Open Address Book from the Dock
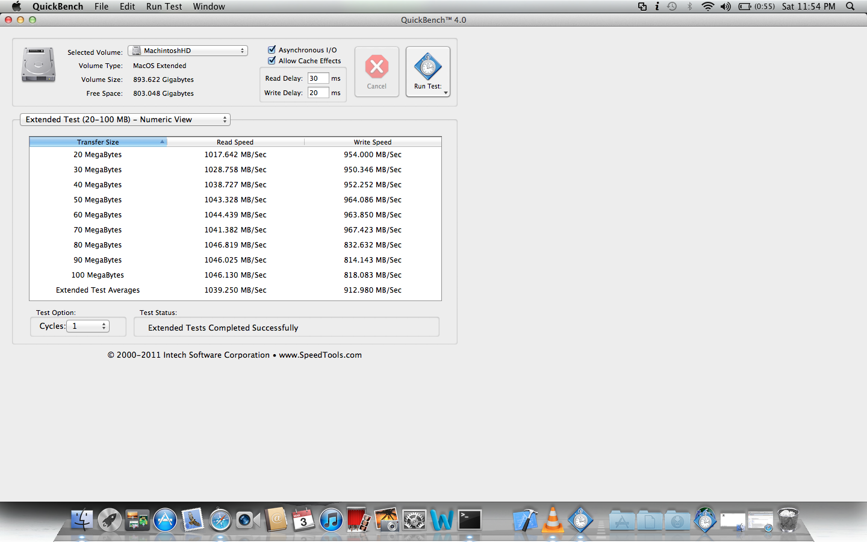Screen dimensions: 867x542 276,520
